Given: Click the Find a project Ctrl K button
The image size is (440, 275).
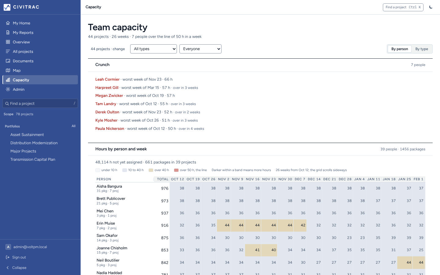Looking at the screenshot, I should tap(403, 7).
